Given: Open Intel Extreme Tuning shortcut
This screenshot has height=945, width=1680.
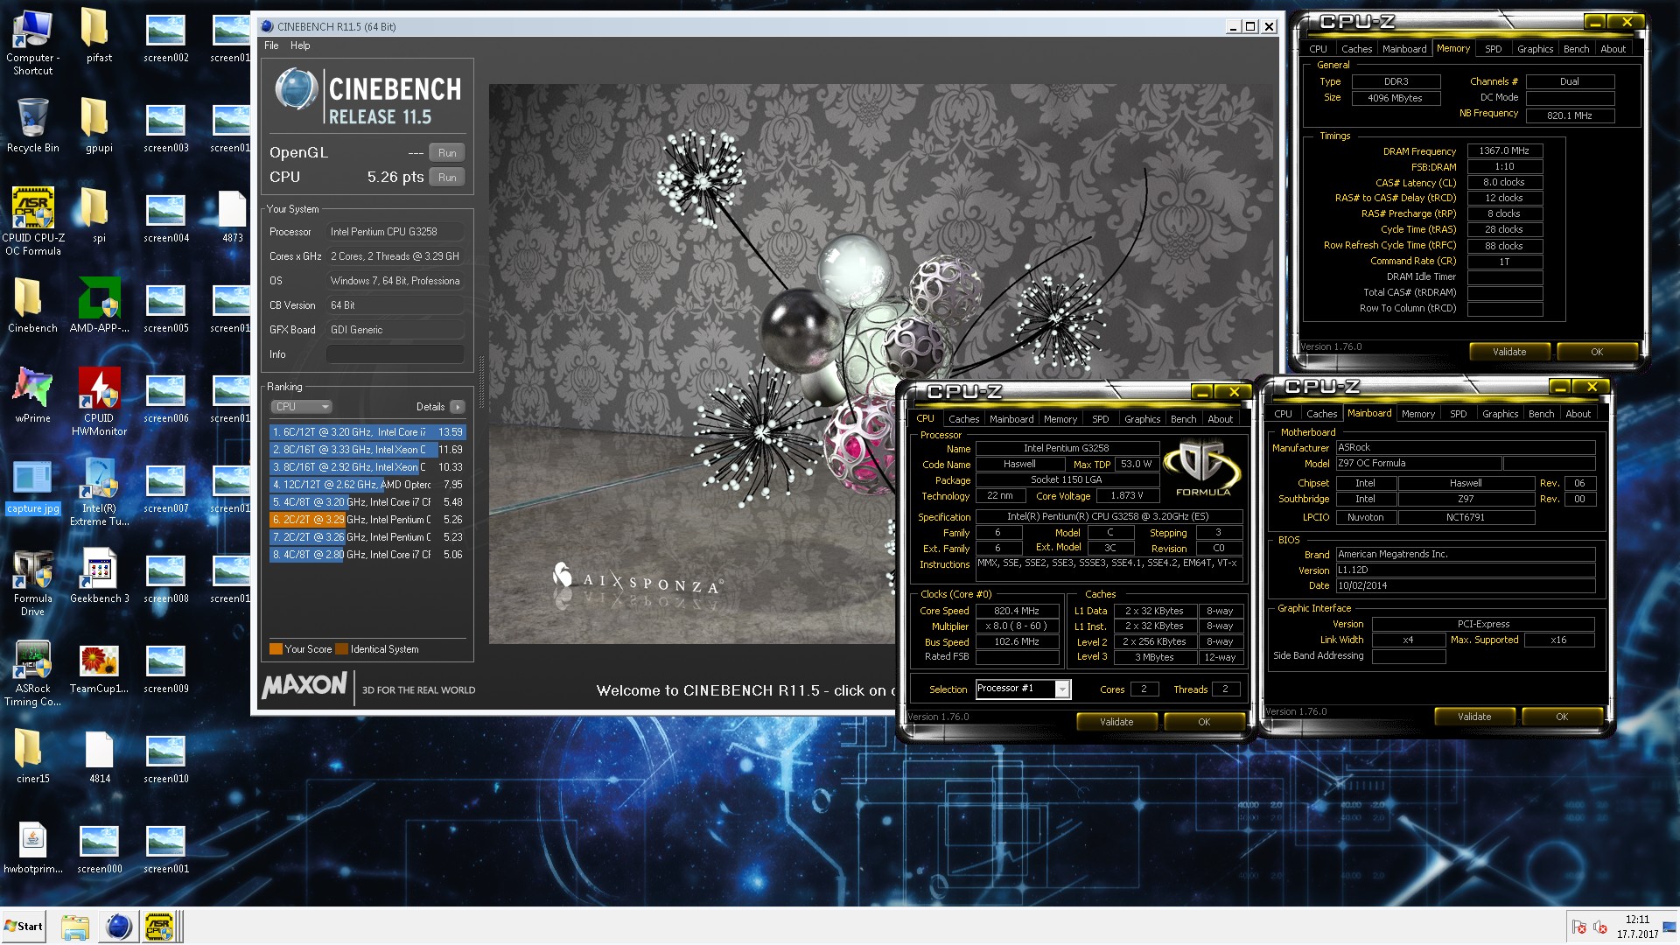Looking at the screenshot, I should (x=99, y=493).
